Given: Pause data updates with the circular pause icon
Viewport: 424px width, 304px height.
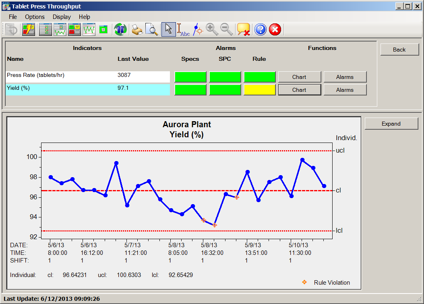Looking at the screenshot, I should [120, 29].
